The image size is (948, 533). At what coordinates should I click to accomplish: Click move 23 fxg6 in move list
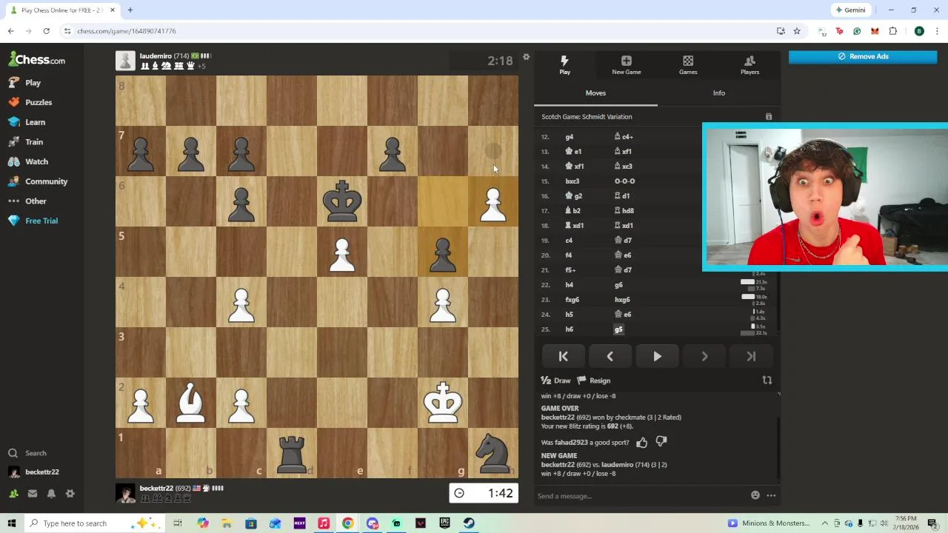pyautogui.click(x=573, y=300)
